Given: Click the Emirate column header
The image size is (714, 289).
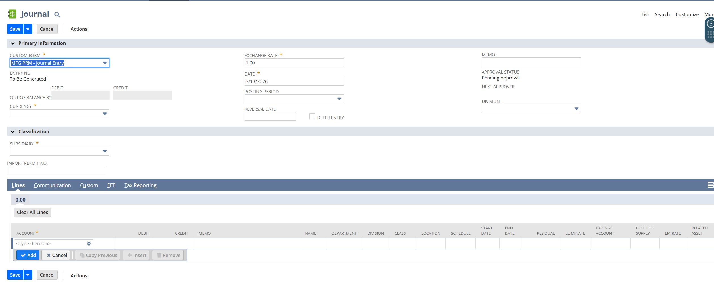Looking at the screenshot, I should 673,233.
